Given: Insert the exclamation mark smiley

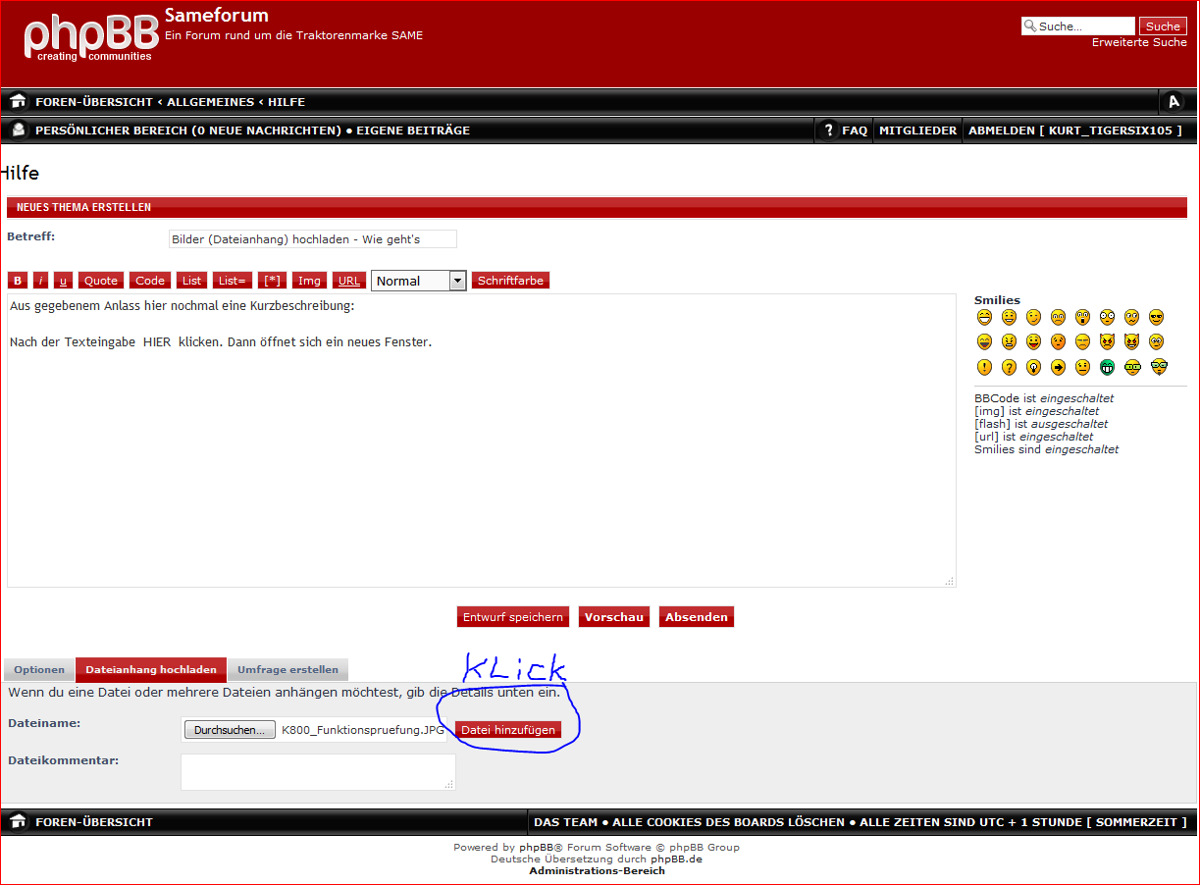Looking at the screenshot, I should tap(984, 367).
